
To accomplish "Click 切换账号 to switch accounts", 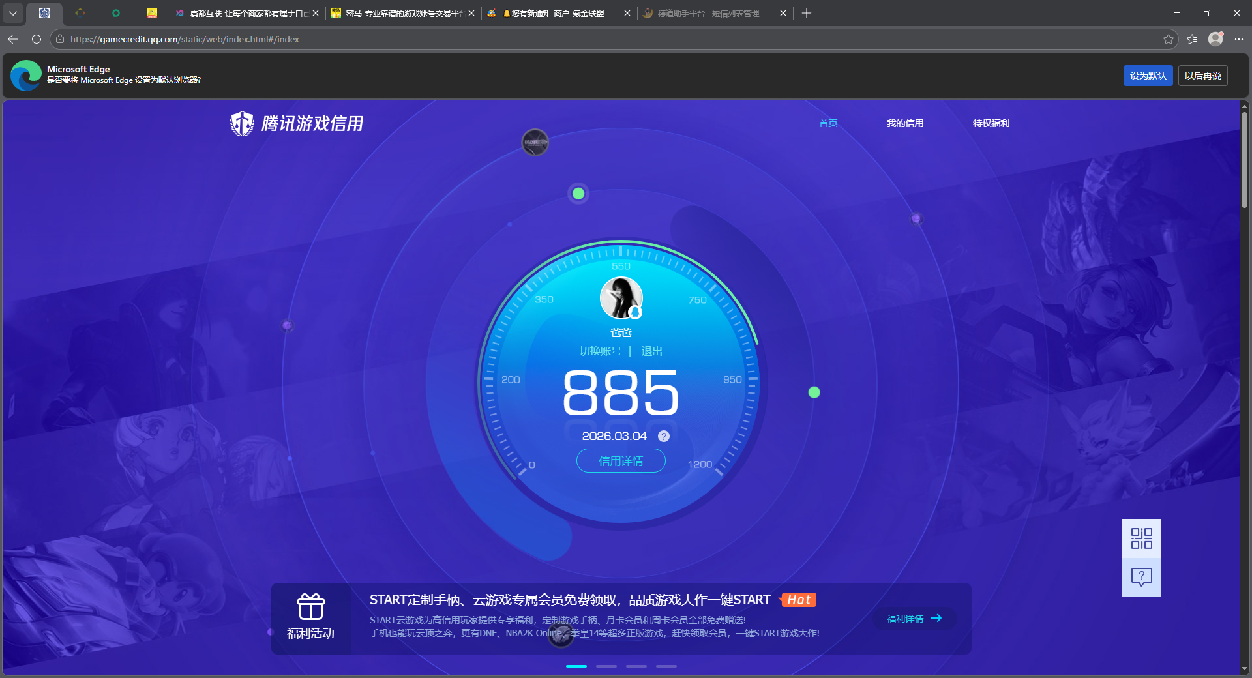I will 601,351.
